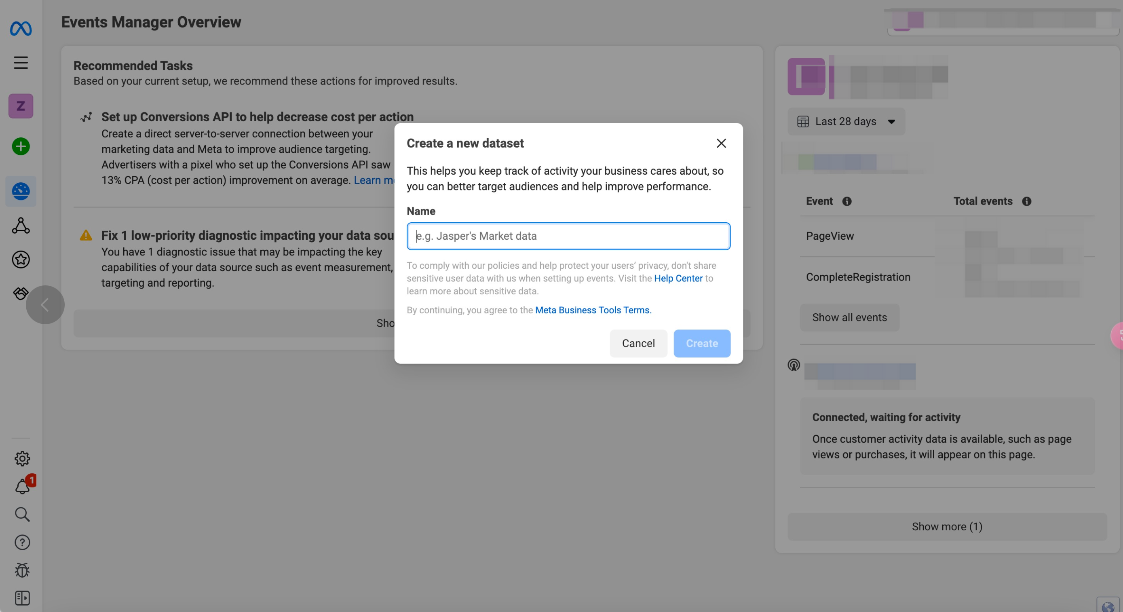The height and width of the screenshot is (612, 1123).
Task: Click the green plus connect data icon
Action: click(x=21, y=146)
